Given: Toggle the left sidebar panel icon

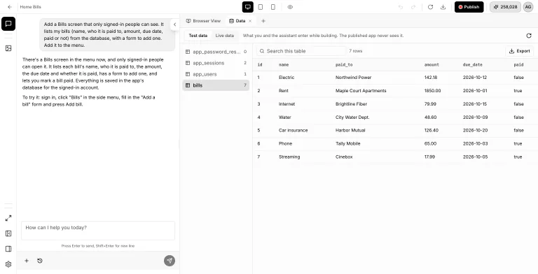Looking at the screenshot, I should 8,233.
